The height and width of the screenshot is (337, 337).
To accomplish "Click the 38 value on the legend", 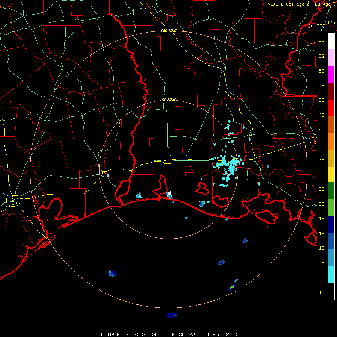I will (x=322, y=145).
